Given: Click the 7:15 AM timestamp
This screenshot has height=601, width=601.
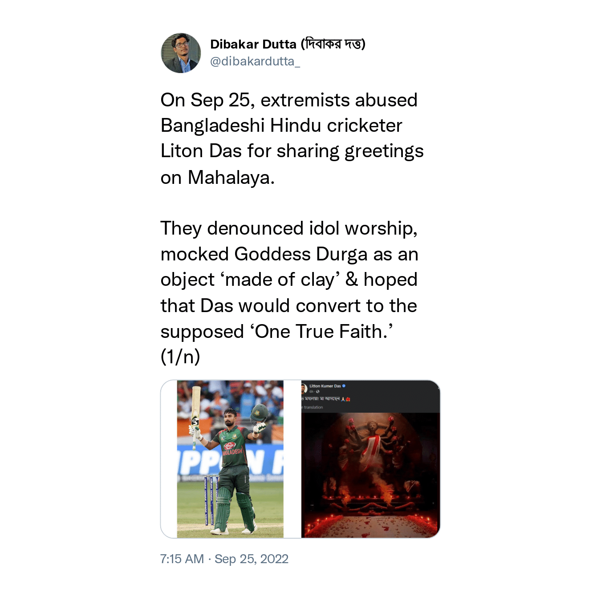Looking at the screenshot, I should point(182,559).
